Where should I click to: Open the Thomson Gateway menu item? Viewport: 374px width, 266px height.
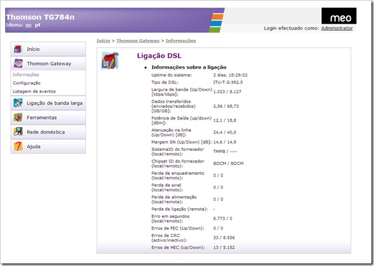(x=48, y=64)
